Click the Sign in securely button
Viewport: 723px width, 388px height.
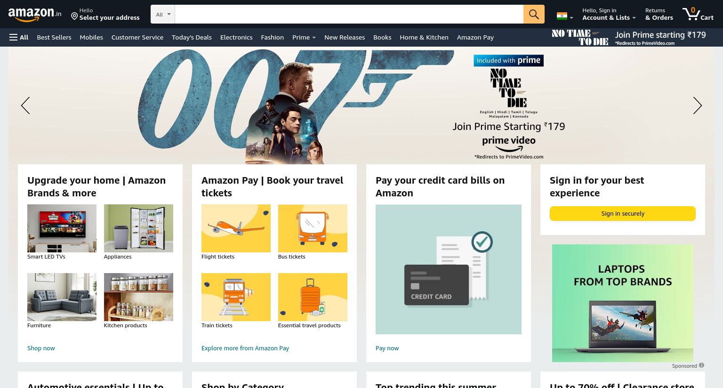pos(623,213)
